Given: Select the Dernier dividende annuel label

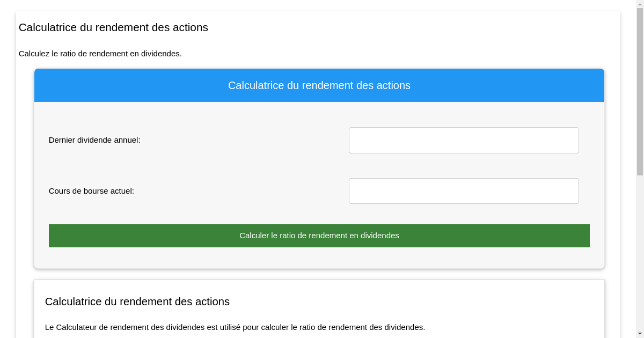Looking at the screenshot, I should [94, 140].
